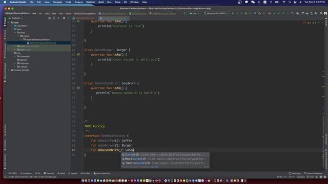Click the Undo arrow icon in toolbar
The width and height of the screenshot is (328, 184).
[x=292, y=13]
